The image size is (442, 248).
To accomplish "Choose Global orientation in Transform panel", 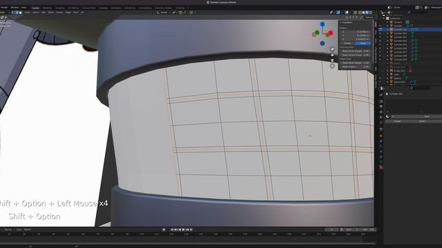I will (x=347, y=43).
